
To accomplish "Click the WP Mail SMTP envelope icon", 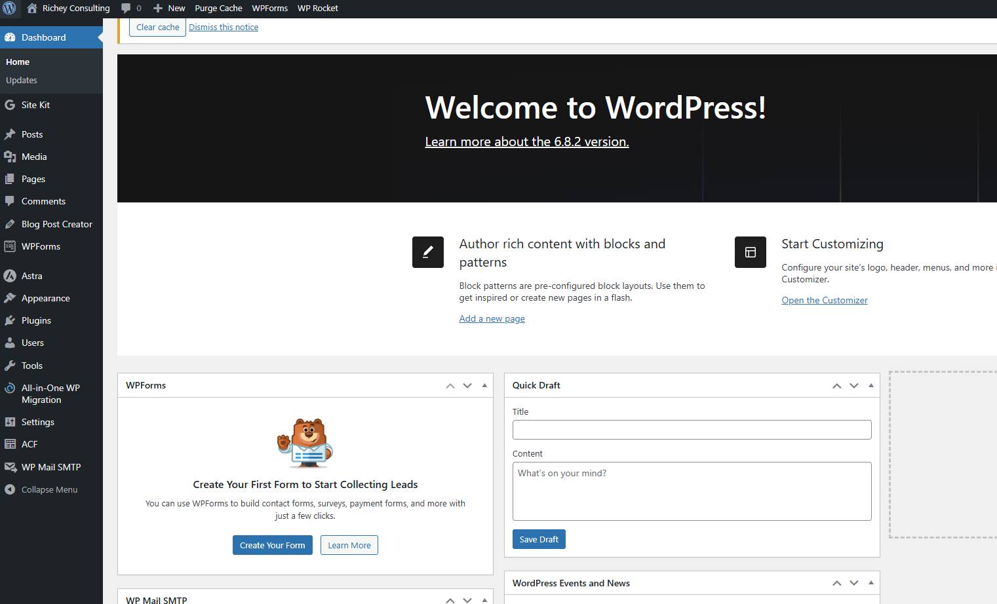I will 10,467.
